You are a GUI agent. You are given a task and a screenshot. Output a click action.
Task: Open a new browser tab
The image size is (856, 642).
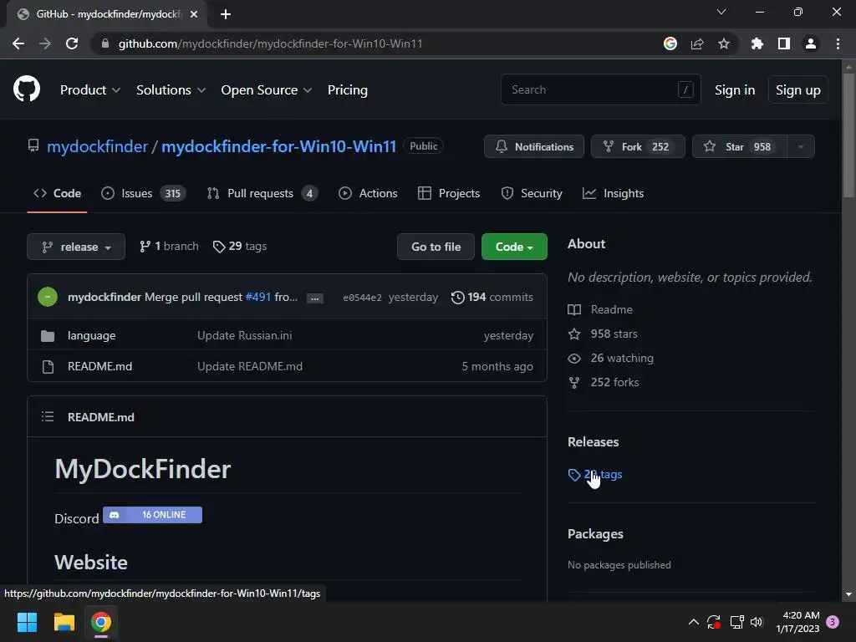(225, 14)
